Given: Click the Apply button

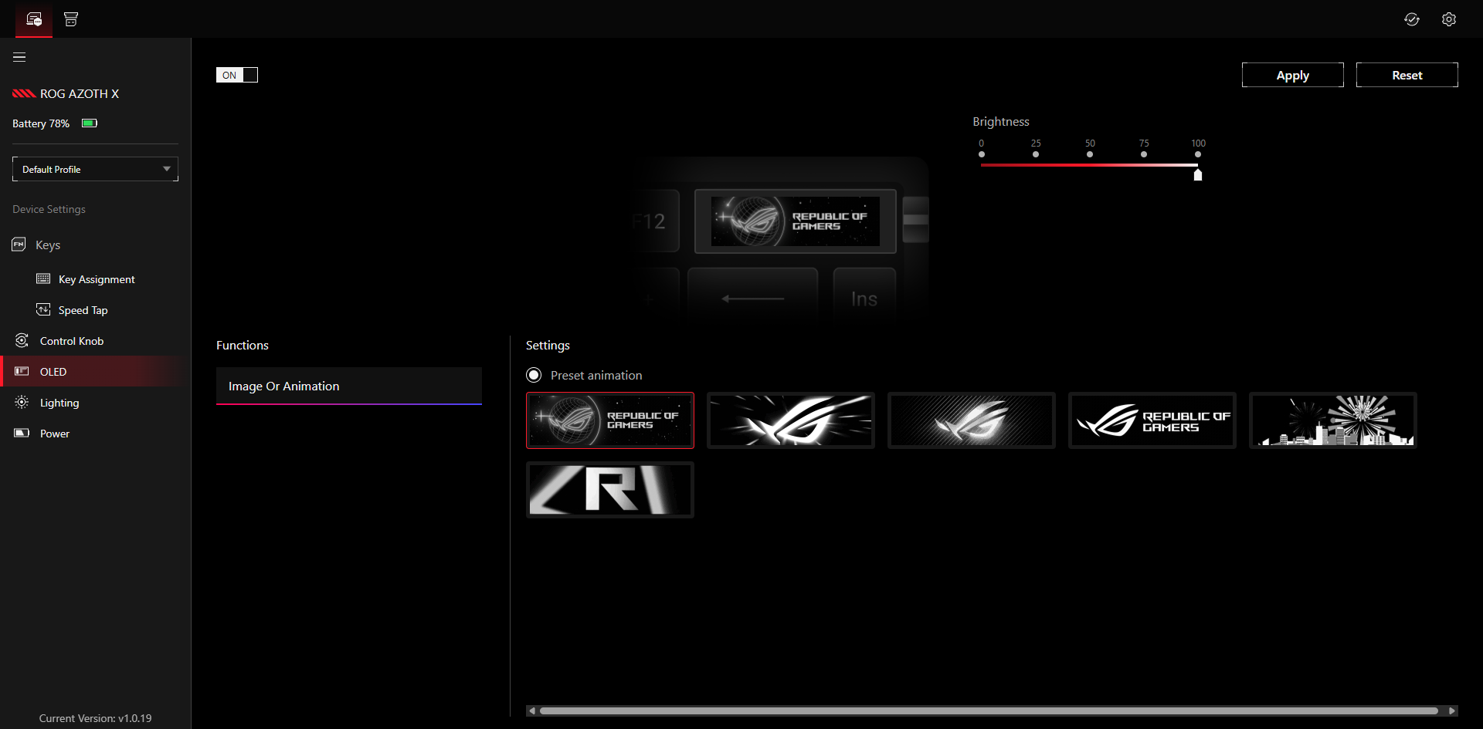Looking at the screenshot, I should tap(1293, 75).
